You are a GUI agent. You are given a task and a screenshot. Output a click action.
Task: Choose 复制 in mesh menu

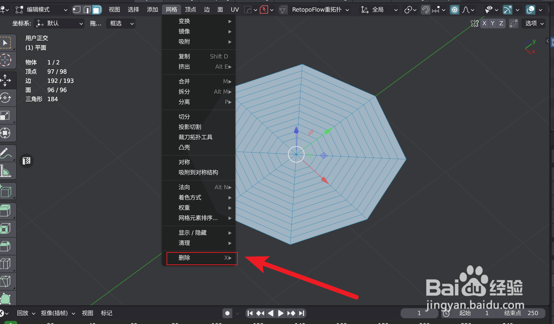click(x=199, y=56)
